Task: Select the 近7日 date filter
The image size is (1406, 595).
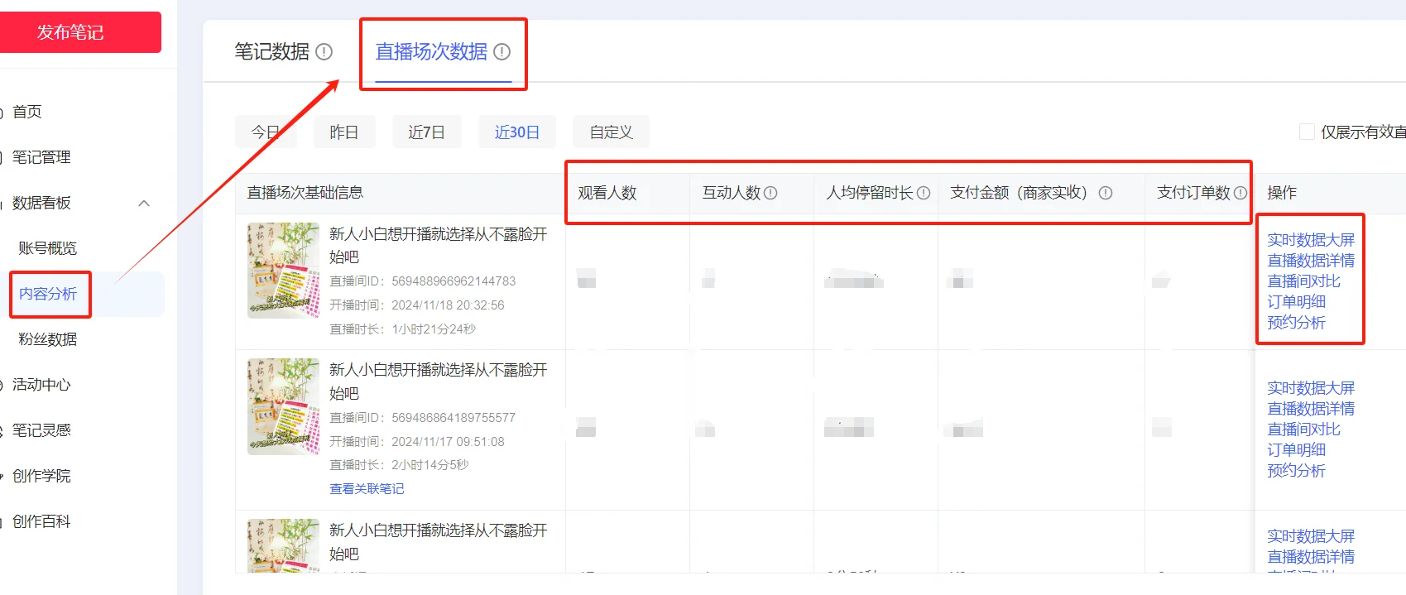Action: pos(427,132)
